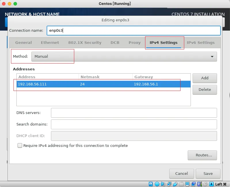Click the optical disc icon in status bar
230x187 pixels.
[x=157, y=184]
